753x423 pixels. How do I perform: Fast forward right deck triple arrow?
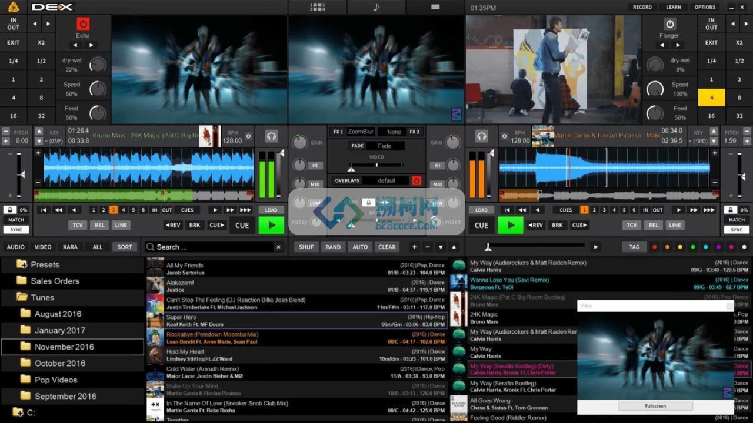point(709,210)
